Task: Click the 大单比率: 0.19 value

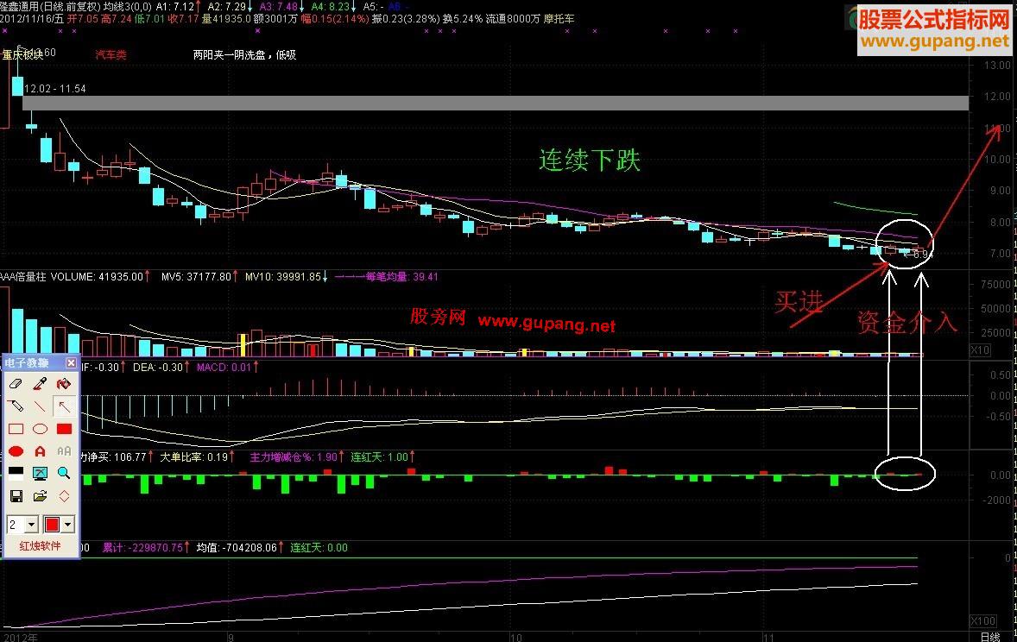Action: coord(194,457)
